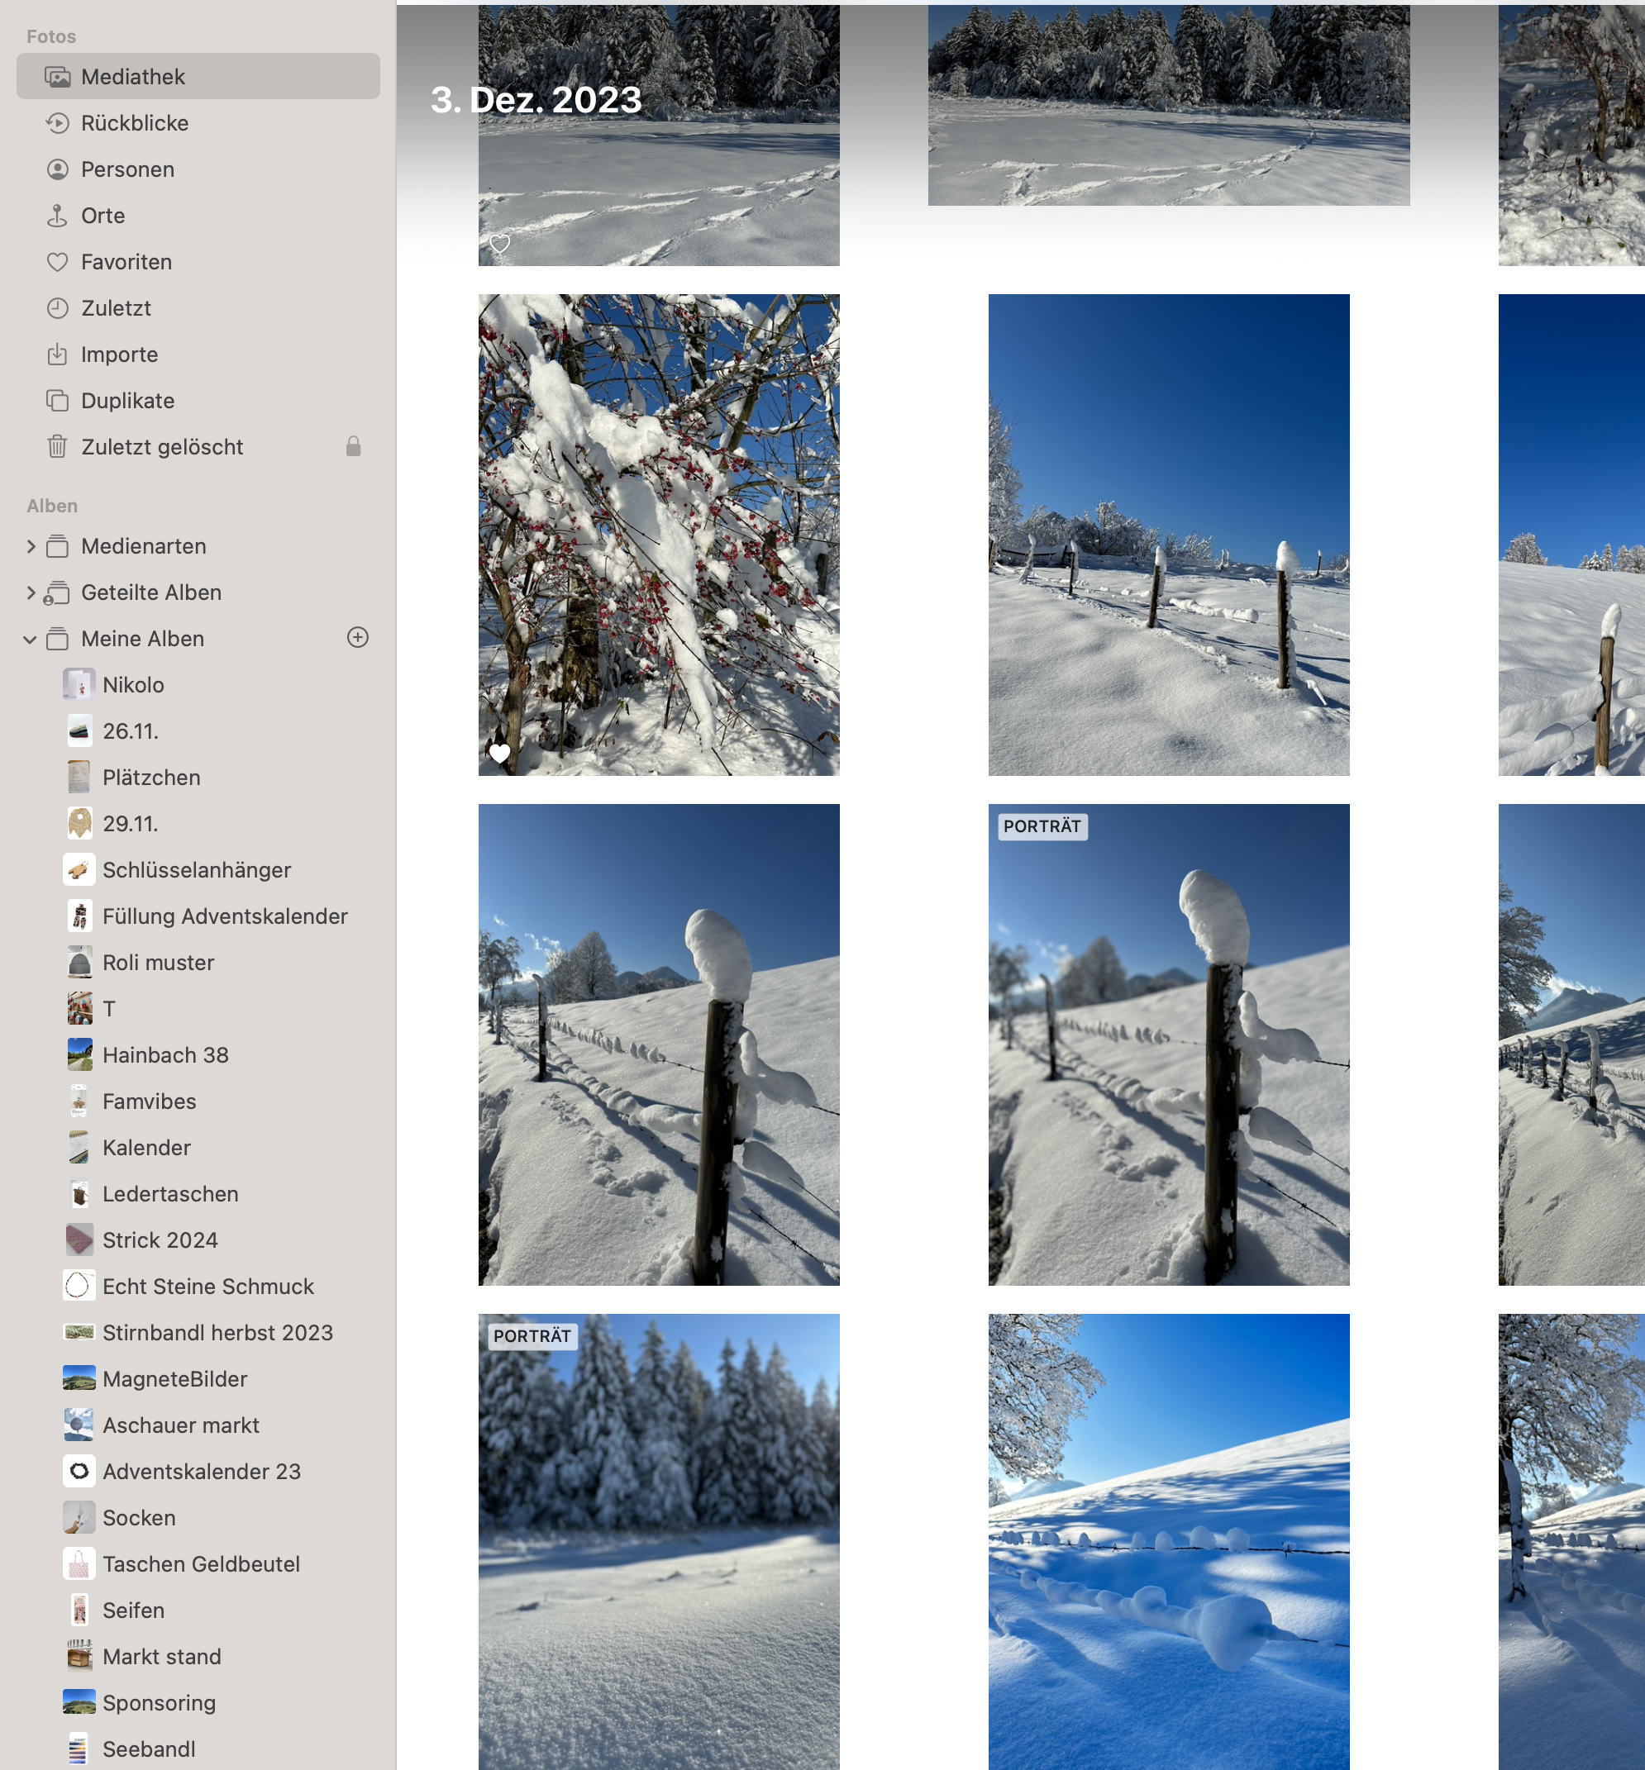Select the blurred pine forest PORTRÄT photo
This screenshot has width=1645, height=1770.
point(659,1539)
